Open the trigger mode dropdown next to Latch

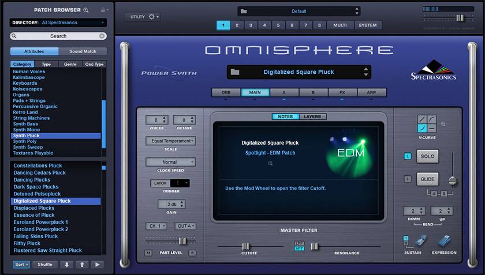180,183
